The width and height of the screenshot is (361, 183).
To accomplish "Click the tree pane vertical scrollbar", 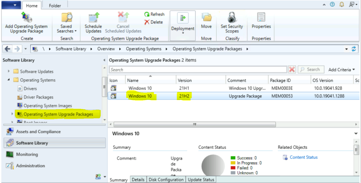I will 104,87.
